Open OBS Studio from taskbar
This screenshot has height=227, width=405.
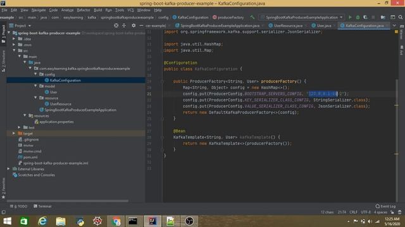pyautogui.click(x=189, y=221)
